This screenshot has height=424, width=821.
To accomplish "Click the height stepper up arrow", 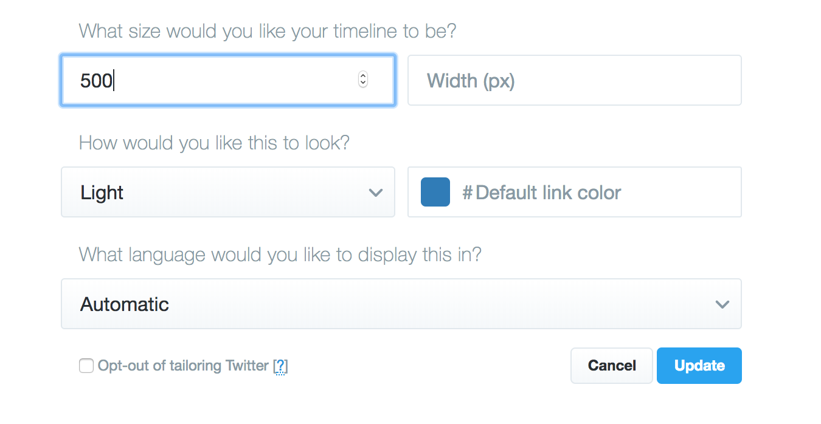I will (363, 76).
